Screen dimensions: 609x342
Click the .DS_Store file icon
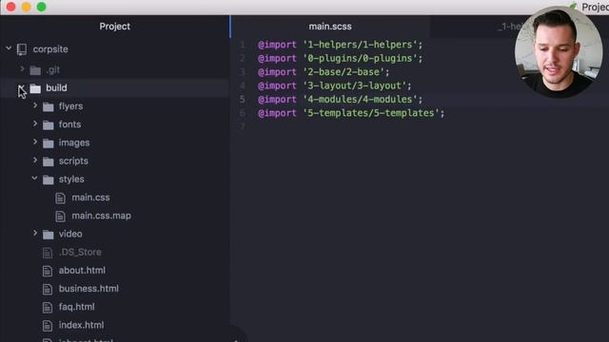click(48, 253)
